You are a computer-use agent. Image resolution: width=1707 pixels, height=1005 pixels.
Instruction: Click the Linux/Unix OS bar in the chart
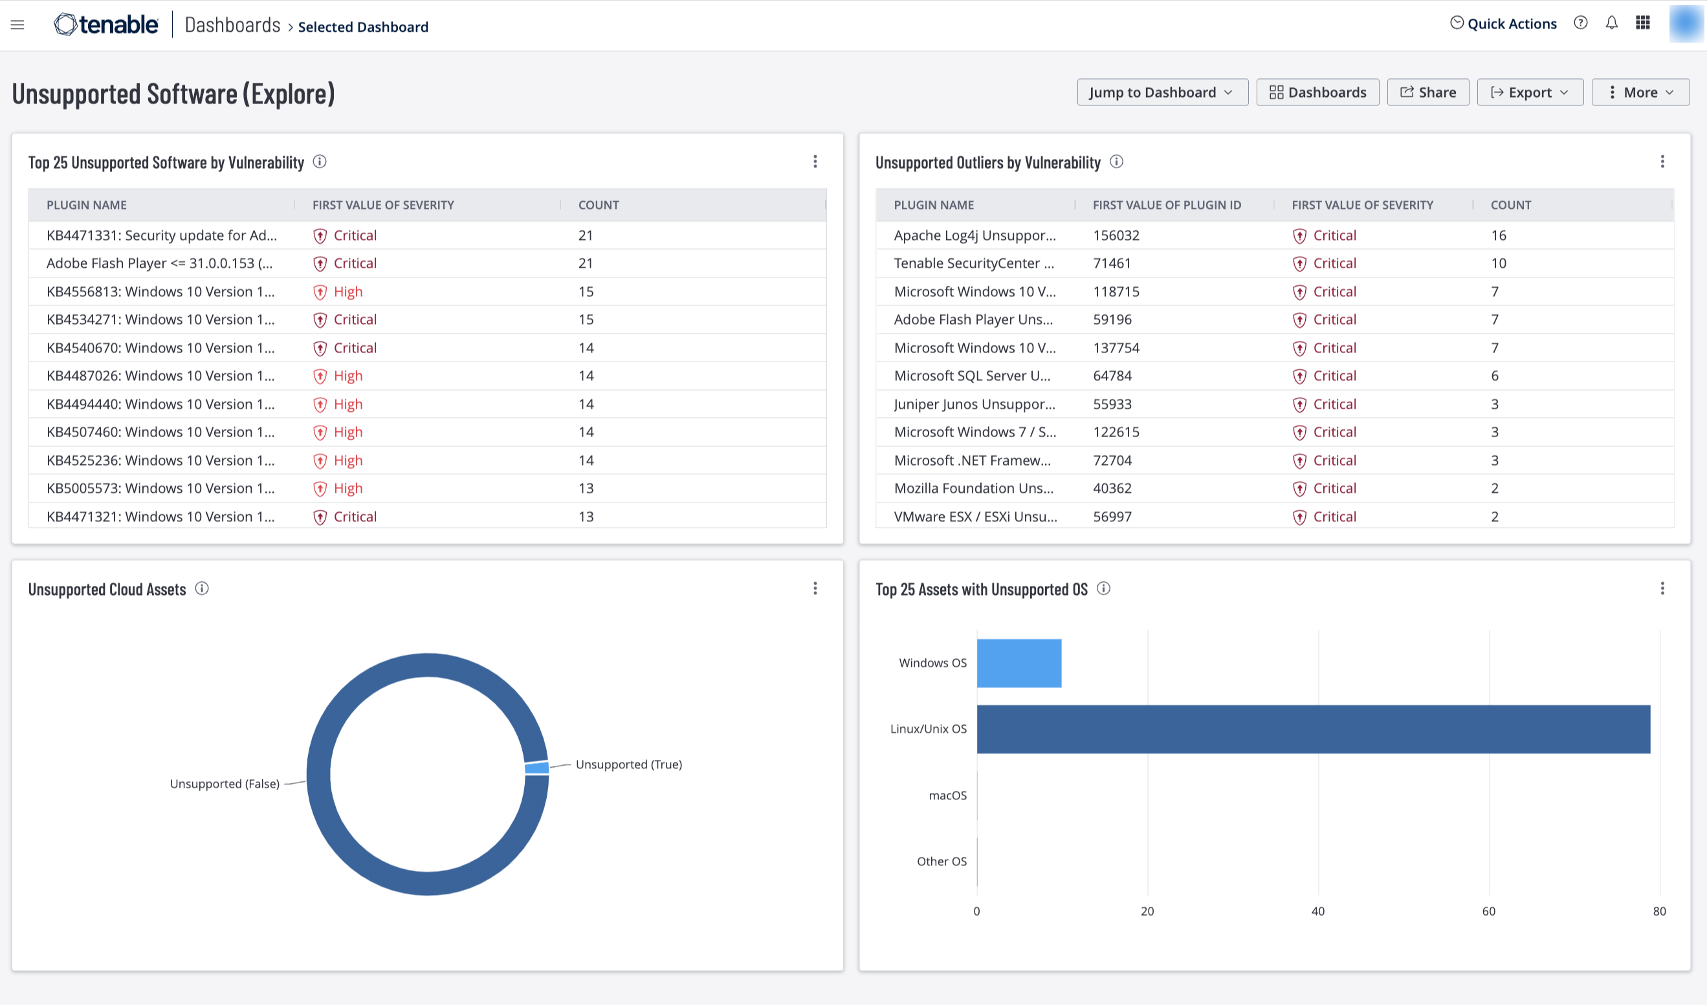1314,729
